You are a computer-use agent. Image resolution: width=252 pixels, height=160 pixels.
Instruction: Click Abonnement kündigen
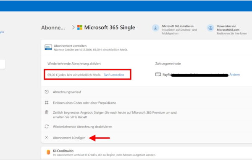point(69,138)
